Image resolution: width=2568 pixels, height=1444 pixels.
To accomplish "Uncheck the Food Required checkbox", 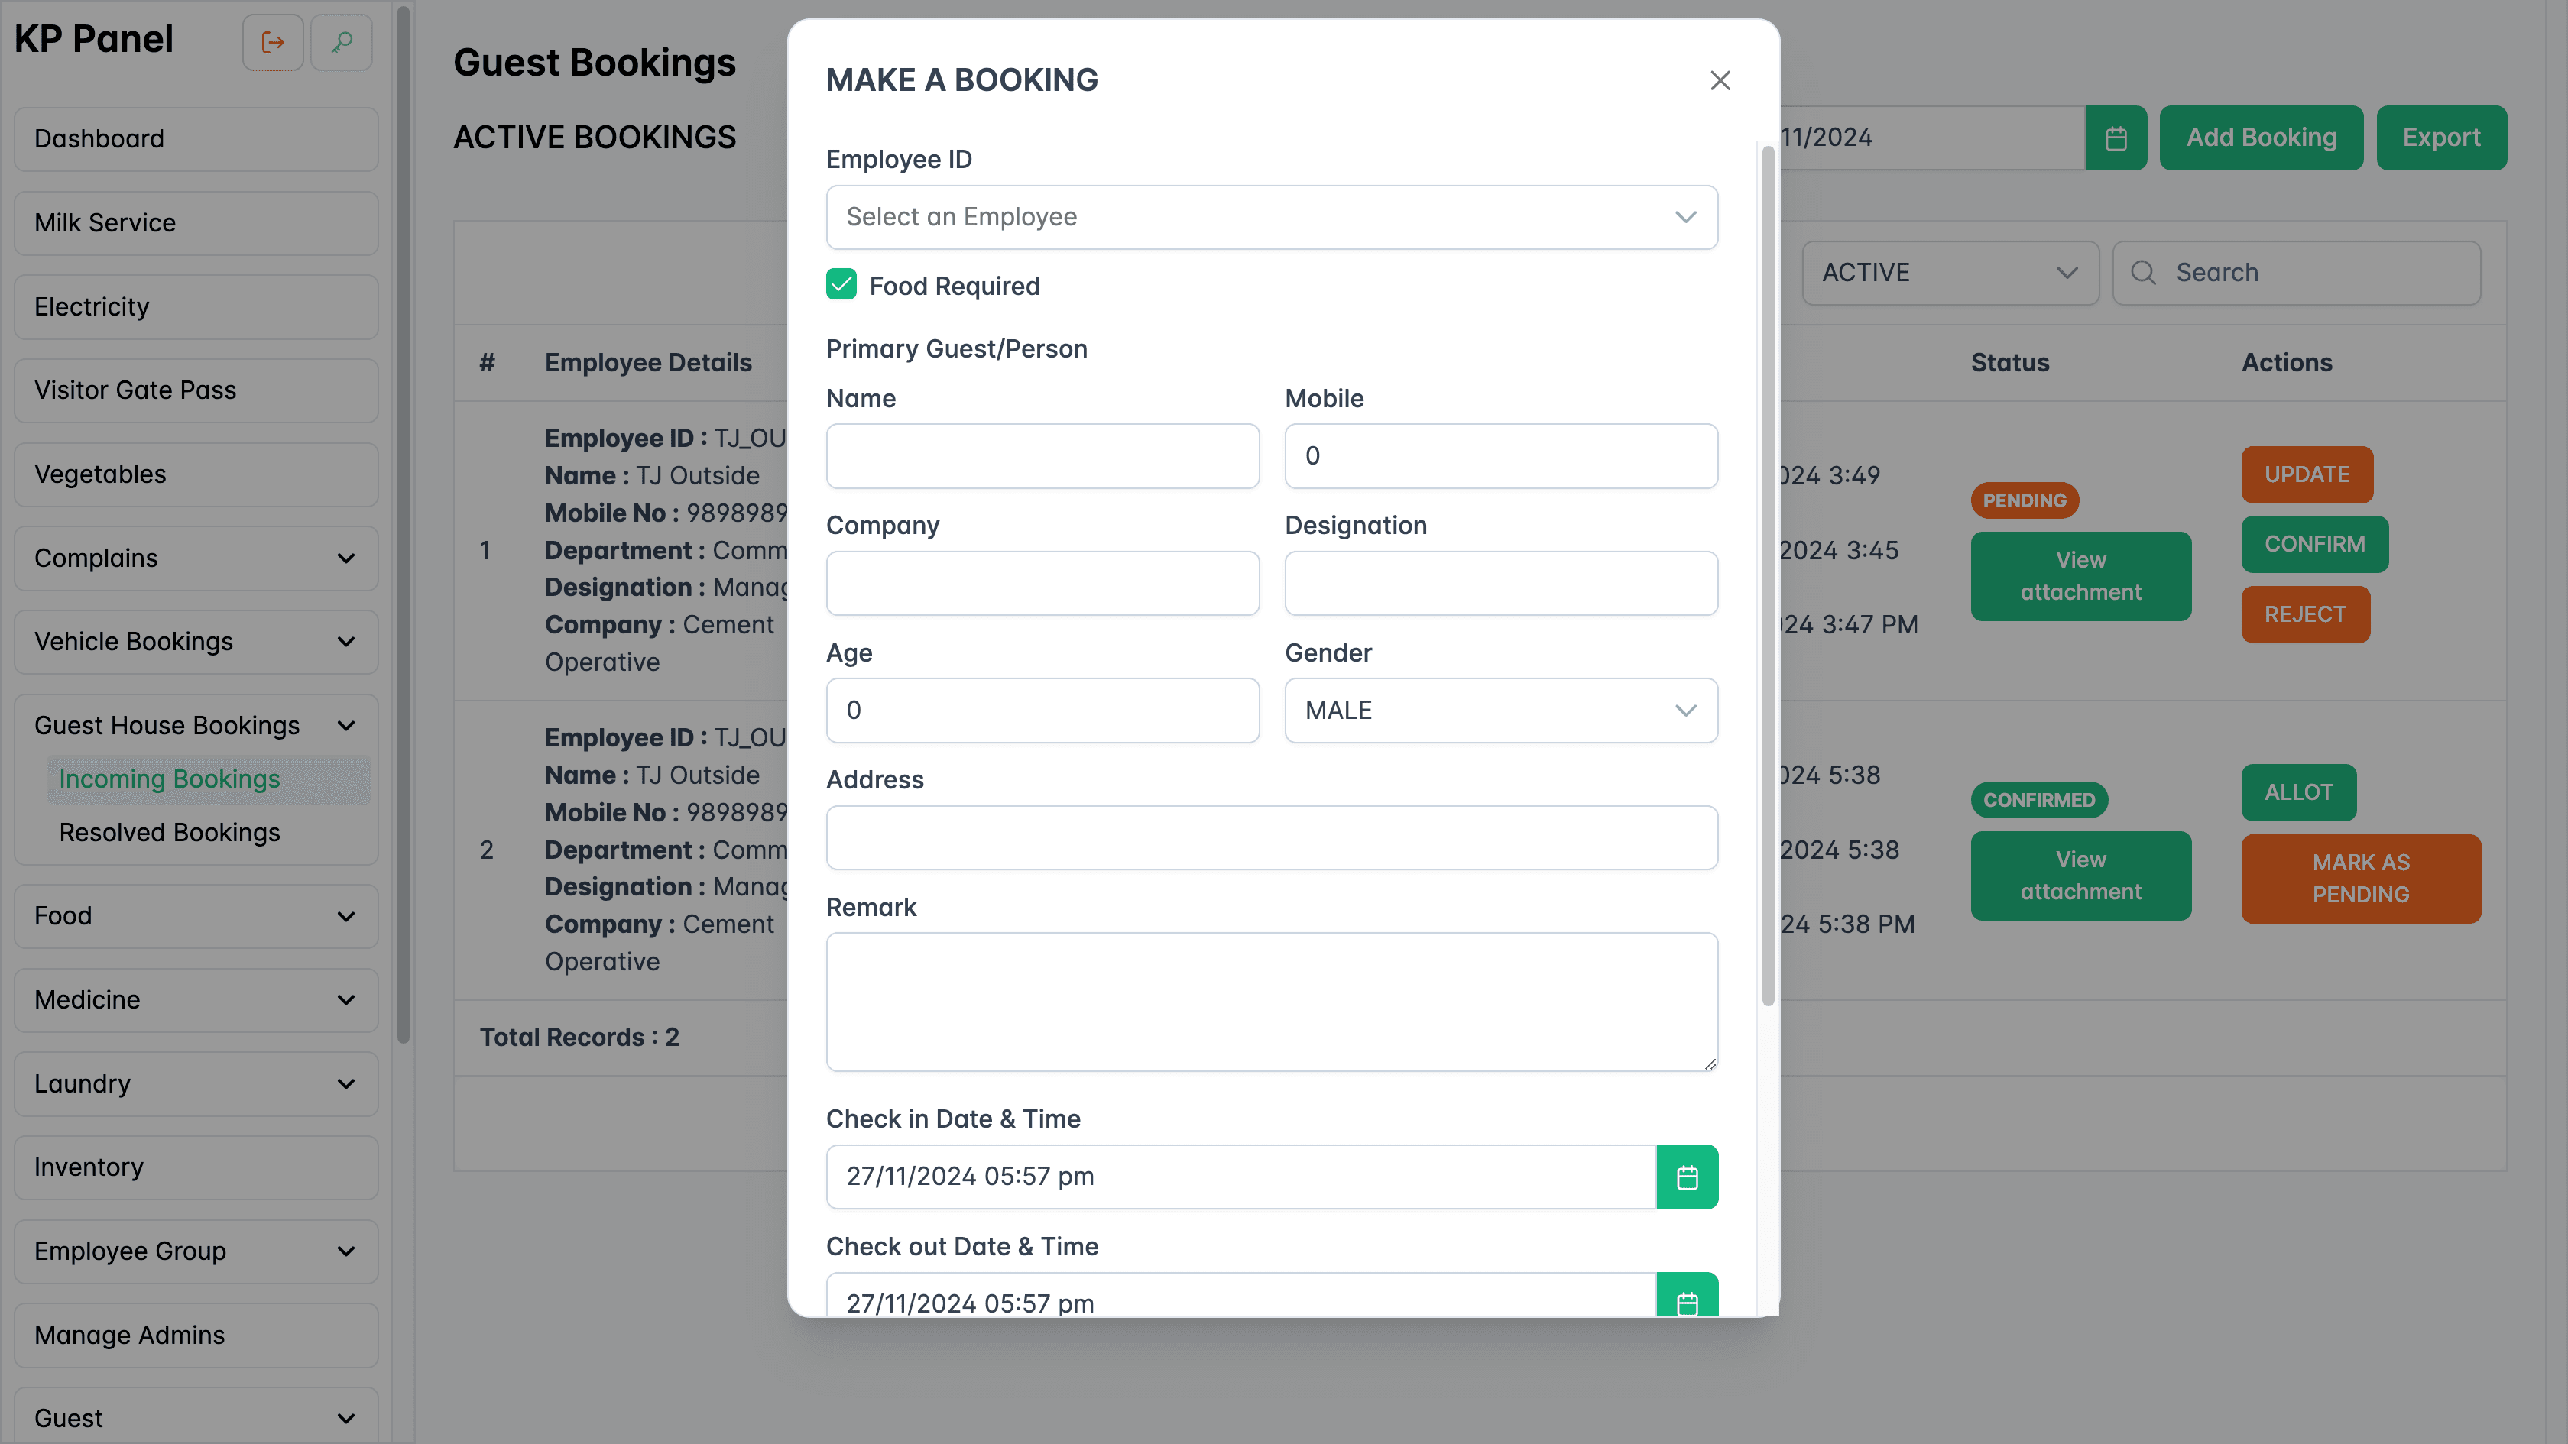I will click(841, 285).
